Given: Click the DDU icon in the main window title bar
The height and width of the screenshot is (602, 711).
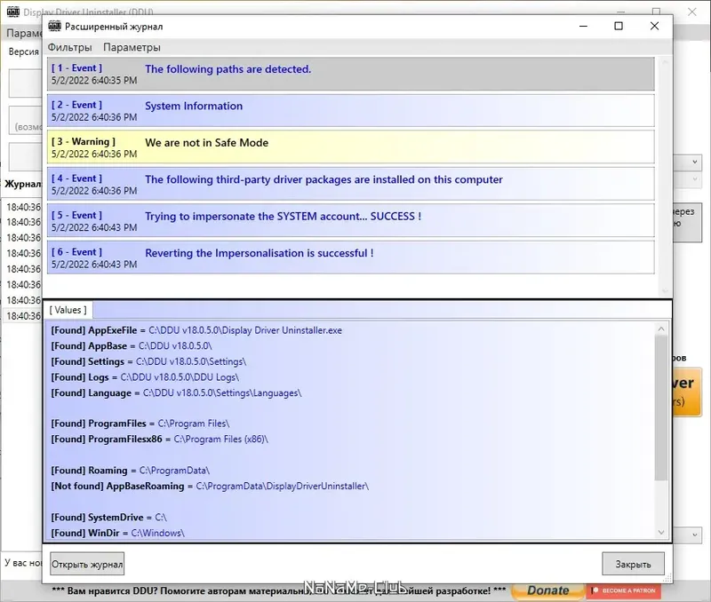Looking at the screenshot, I should click(13, 12).
